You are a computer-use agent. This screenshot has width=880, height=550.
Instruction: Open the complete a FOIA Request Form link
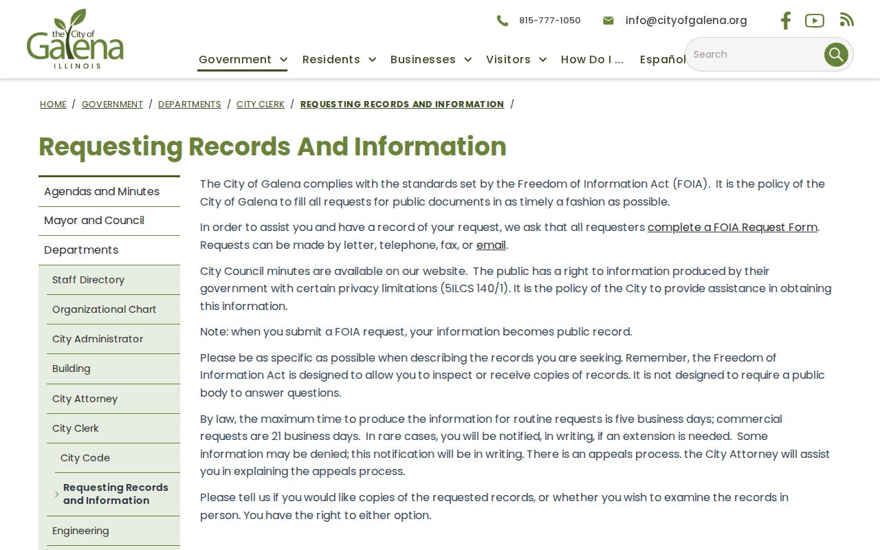coord(732,228)
